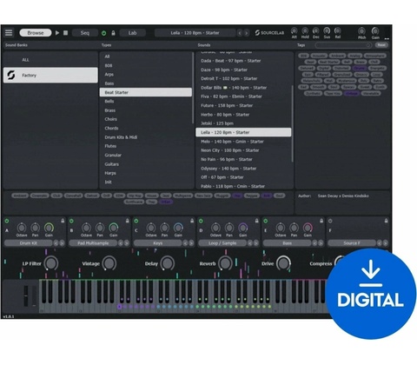Select the Beat Starter type
Screen dimensions: 417x365
click(x=146, y=92)
